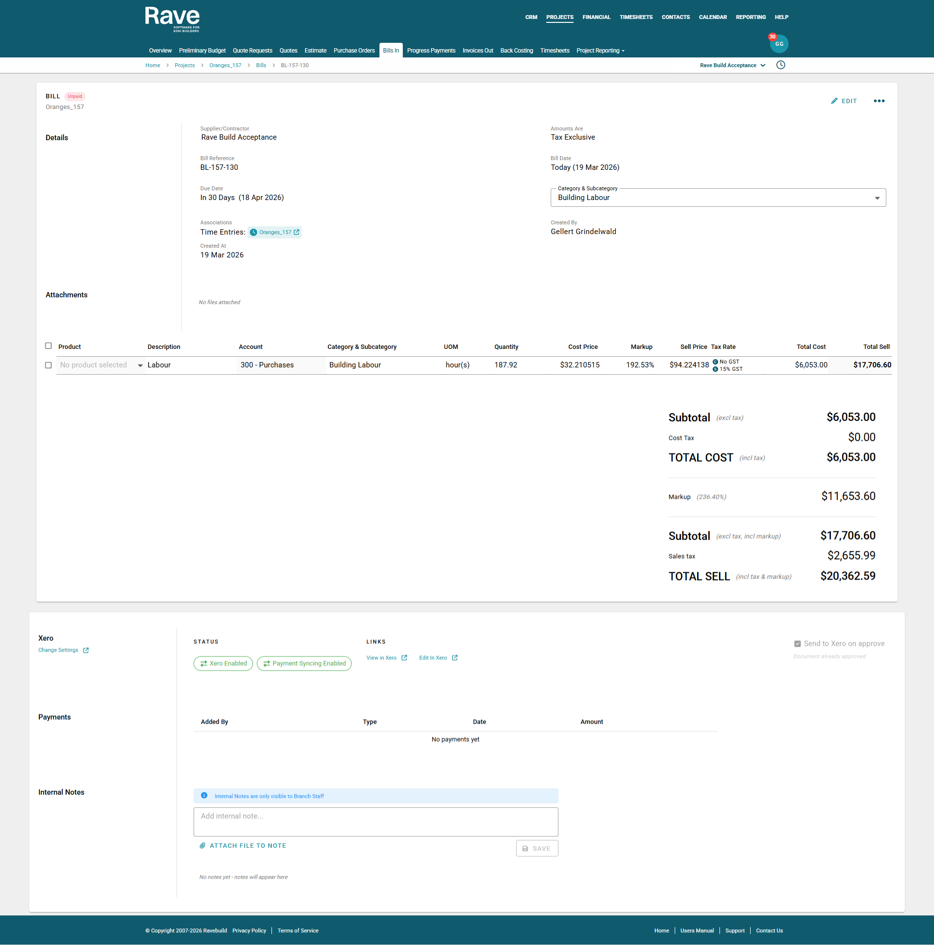Click the paperclip Attach File to Note icon
The image size is (934, 946).
[202, 845]
